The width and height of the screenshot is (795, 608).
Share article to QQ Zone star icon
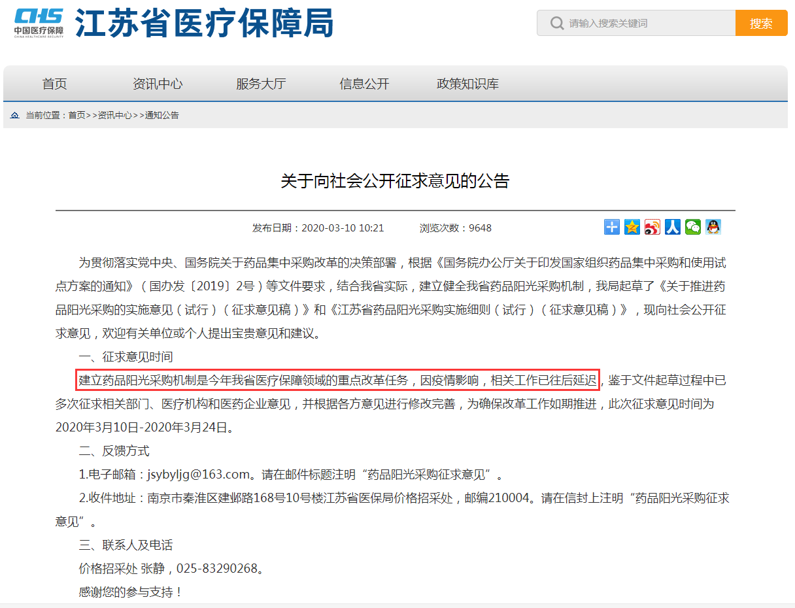coord(632,227)
